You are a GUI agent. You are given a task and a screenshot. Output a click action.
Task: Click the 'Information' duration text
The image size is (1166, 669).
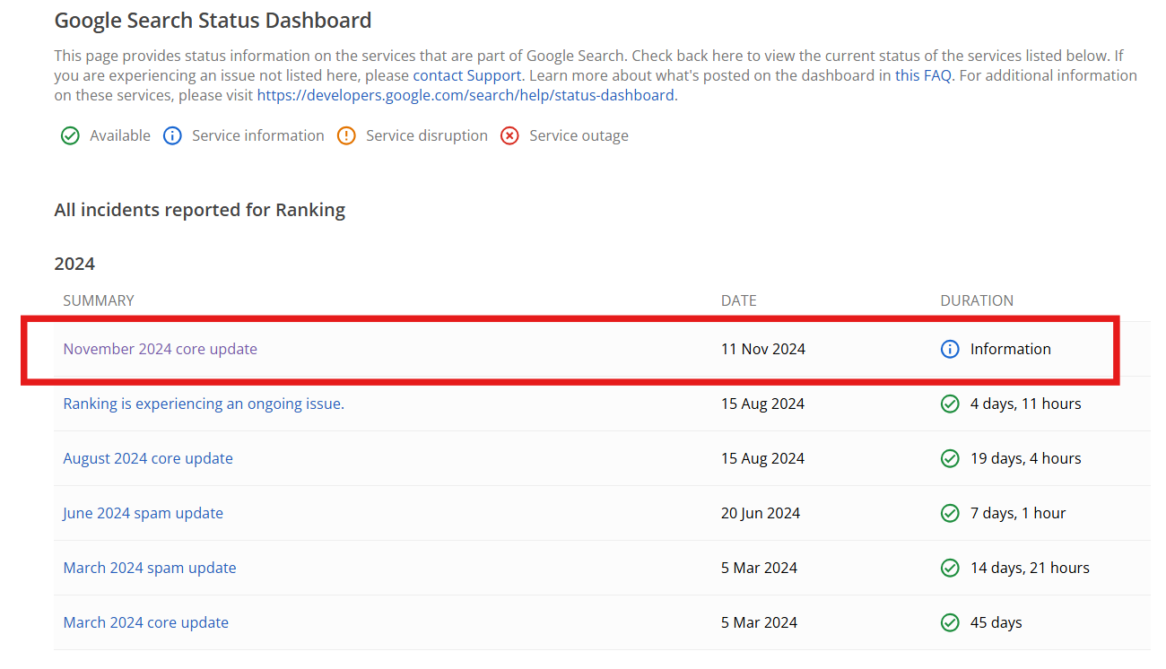[x=1011, y=349]
